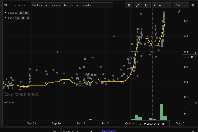Click the 7/10/2023 04:51:45 crosshair timestamp
The width and height of the screenshot is (198, 132).
tap(152, 124)
